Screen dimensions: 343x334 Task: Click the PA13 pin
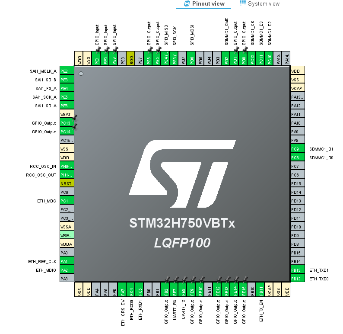click(x=298, y=97)
